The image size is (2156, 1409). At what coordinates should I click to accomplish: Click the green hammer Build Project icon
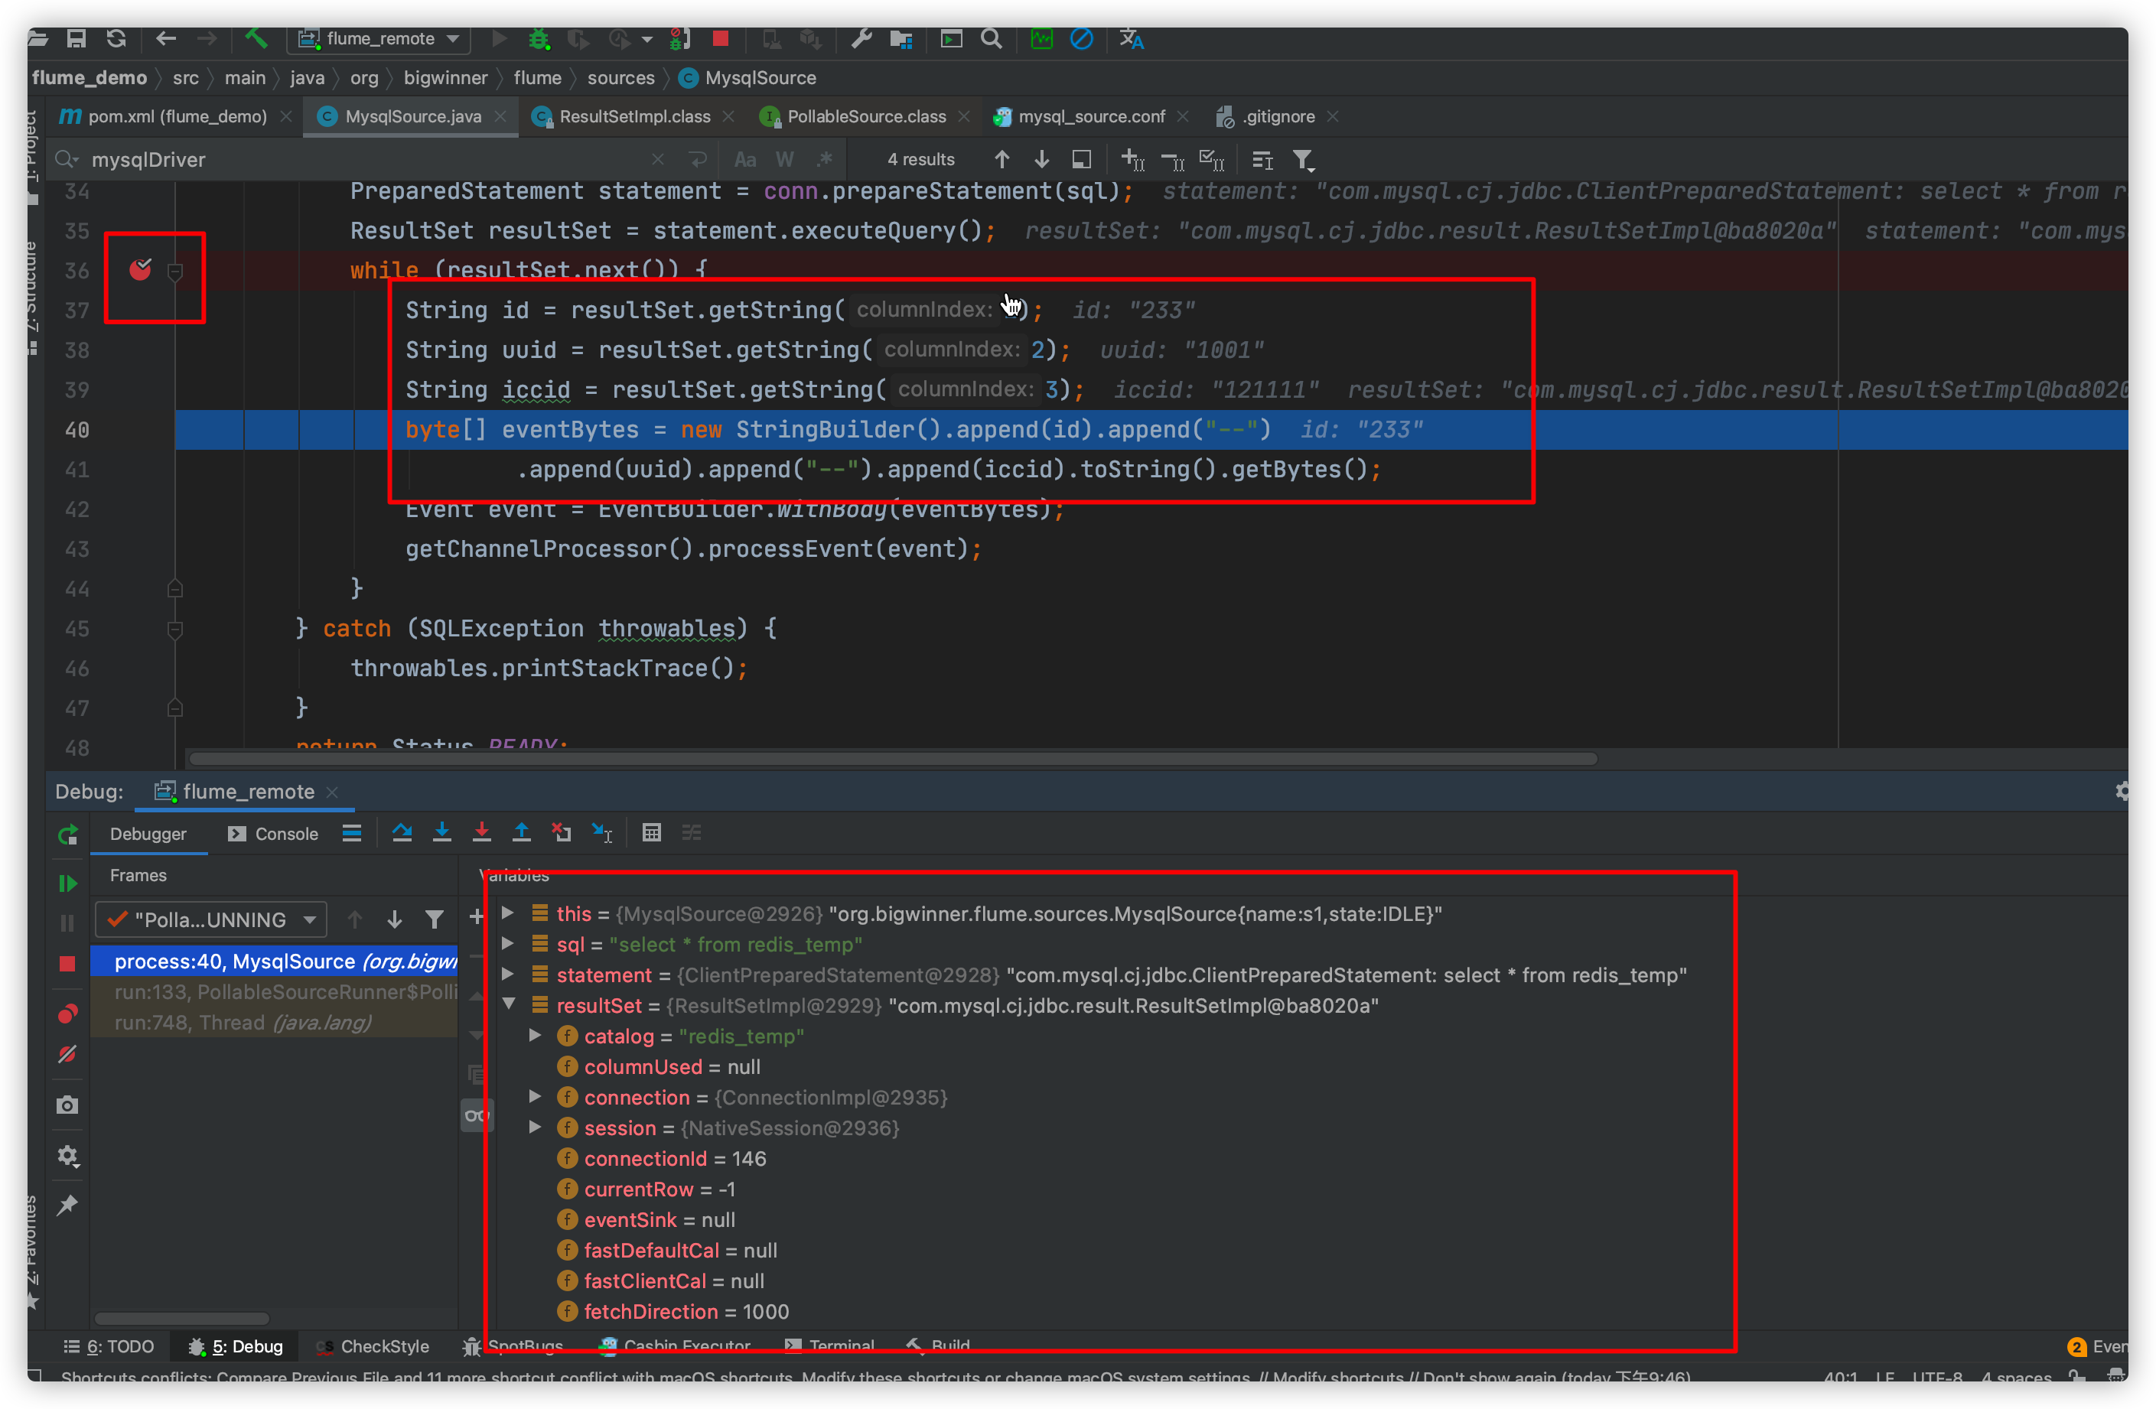256,38
